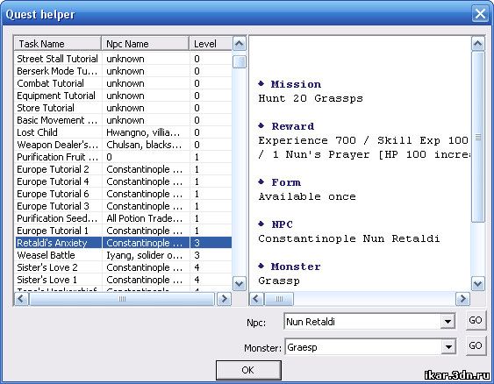The image size is (494, 384).
Task: Select the Lost Child quest row
Action: tap(123, 132)
